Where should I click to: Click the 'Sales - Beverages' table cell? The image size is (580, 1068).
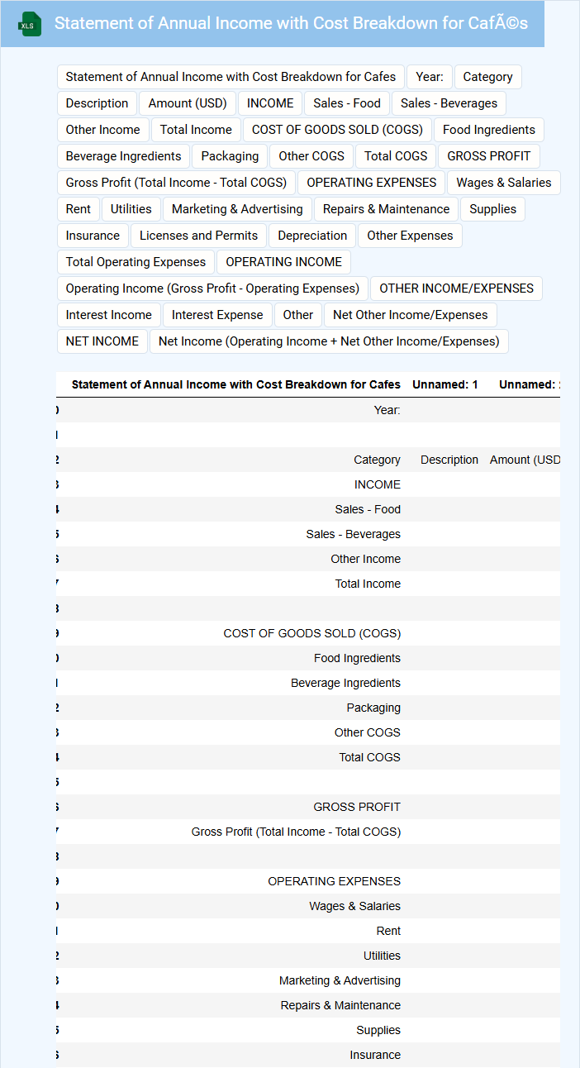pos(353,534)
